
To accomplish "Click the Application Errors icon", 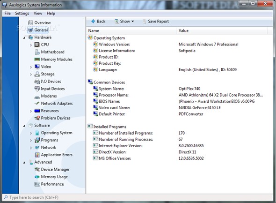I will 37,155.
